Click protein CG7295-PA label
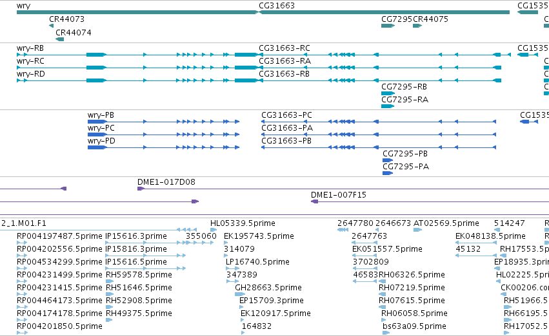The height and width of the screenshot is (336, 549). click(x=406, y=167)
